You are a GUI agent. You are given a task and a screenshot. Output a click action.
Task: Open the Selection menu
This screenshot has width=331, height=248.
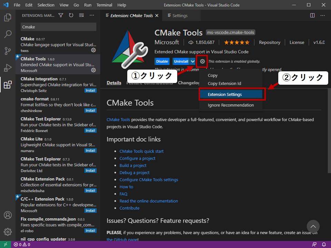tap(46, 5)
